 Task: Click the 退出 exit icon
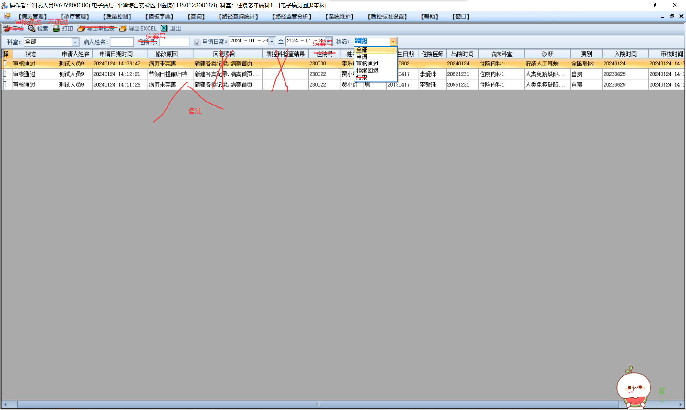point(164,28)
